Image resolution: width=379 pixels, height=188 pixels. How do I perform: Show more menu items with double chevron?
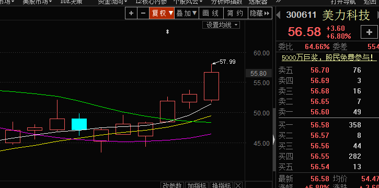[278, 2]
